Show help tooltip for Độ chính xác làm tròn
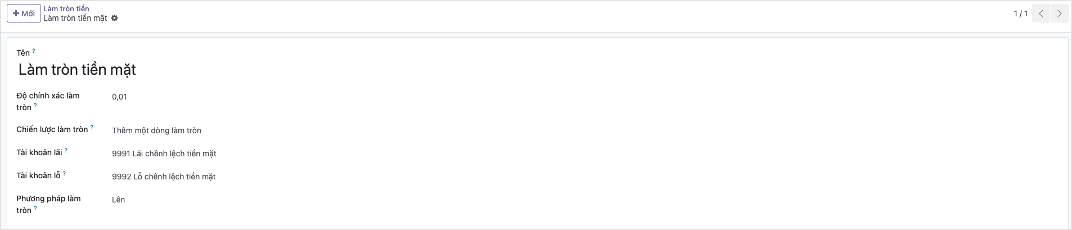 (35, 105)
